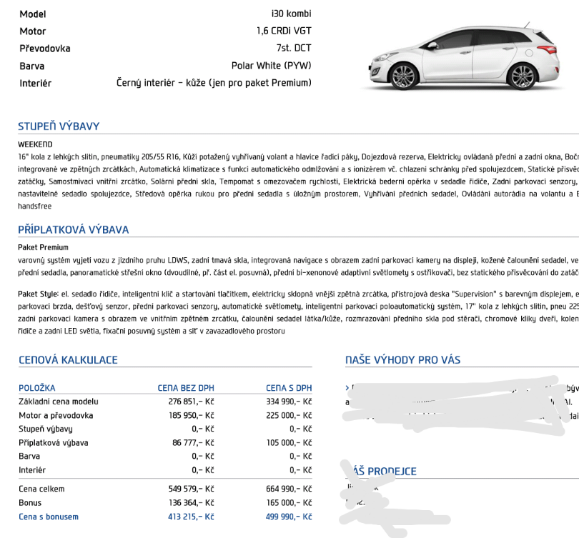The image size is (579, 538).
Task: Click the '225 000,- Kč' price
Action: click(289, 416)
